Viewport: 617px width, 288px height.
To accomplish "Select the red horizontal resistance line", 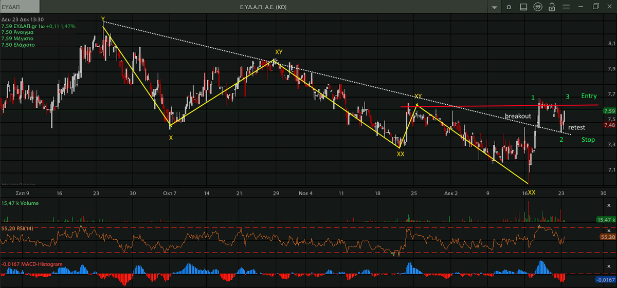I will point(499,106).
